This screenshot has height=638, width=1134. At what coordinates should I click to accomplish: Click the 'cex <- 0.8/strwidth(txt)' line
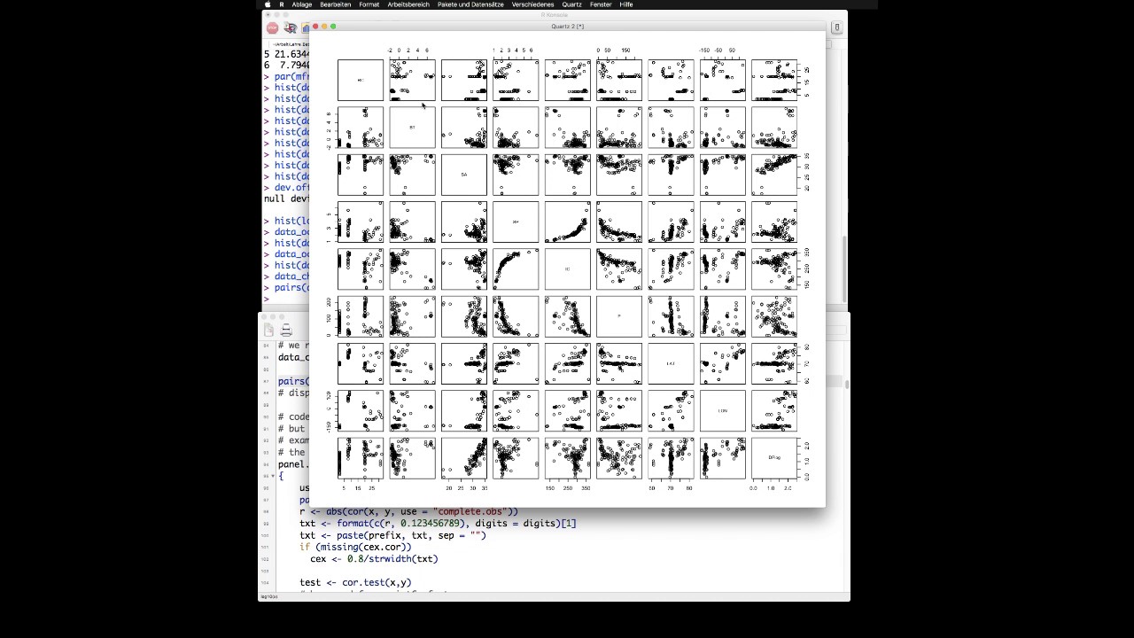[374, 559]
